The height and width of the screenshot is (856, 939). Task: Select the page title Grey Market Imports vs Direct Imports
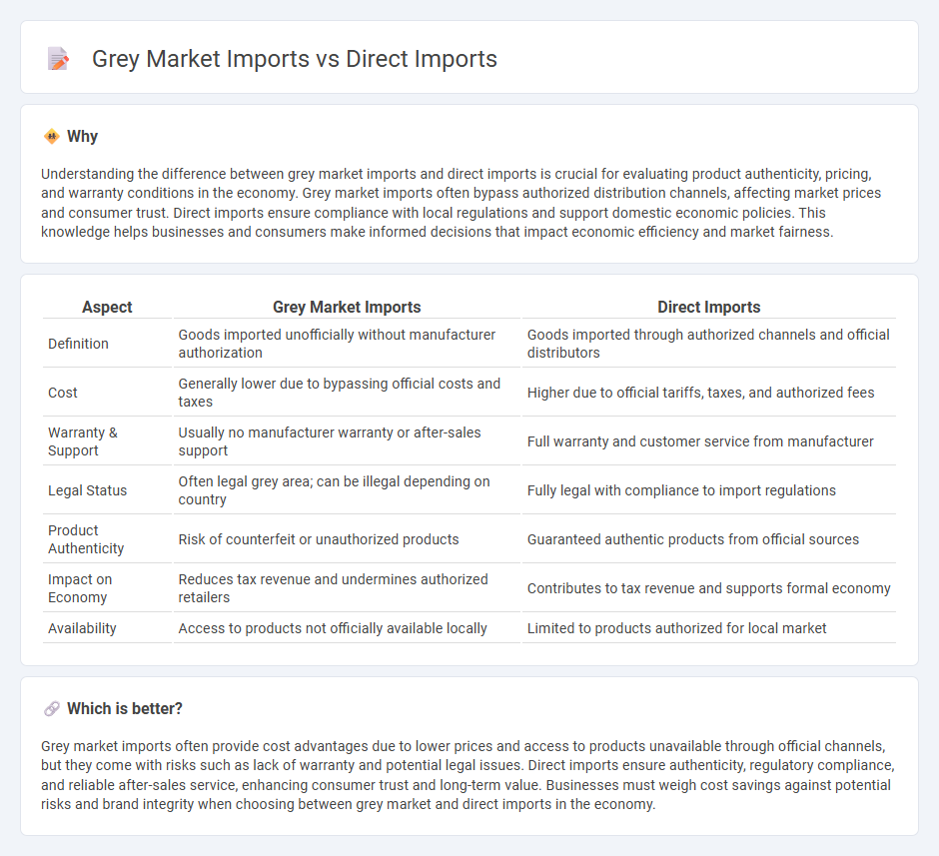(294, 59)
